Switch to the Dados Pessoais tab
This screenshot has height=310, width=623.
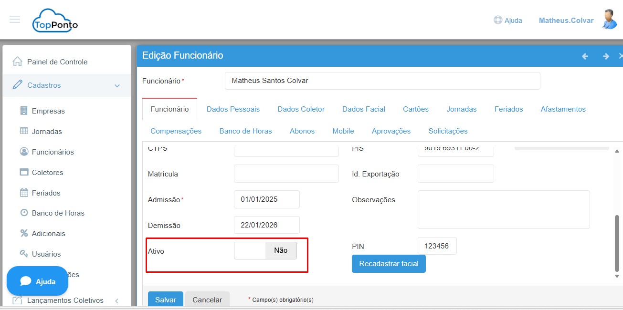233,109
